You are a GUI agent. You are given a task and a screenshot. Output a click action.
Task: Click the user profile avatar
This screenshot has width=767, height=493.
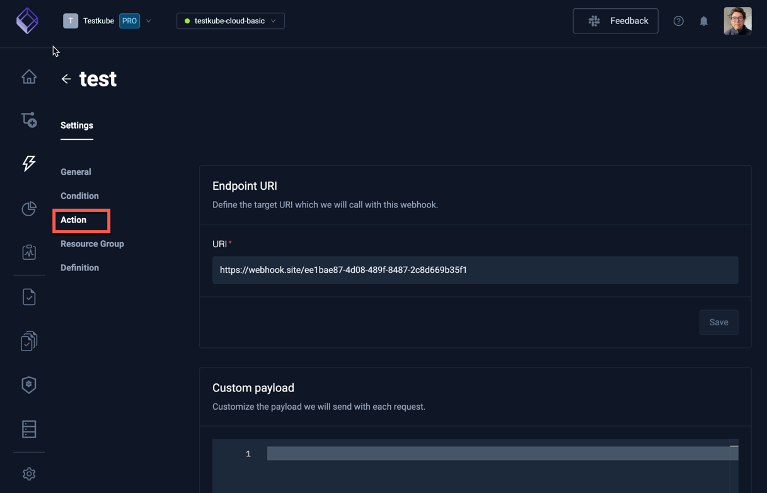(x=737, y=21)
